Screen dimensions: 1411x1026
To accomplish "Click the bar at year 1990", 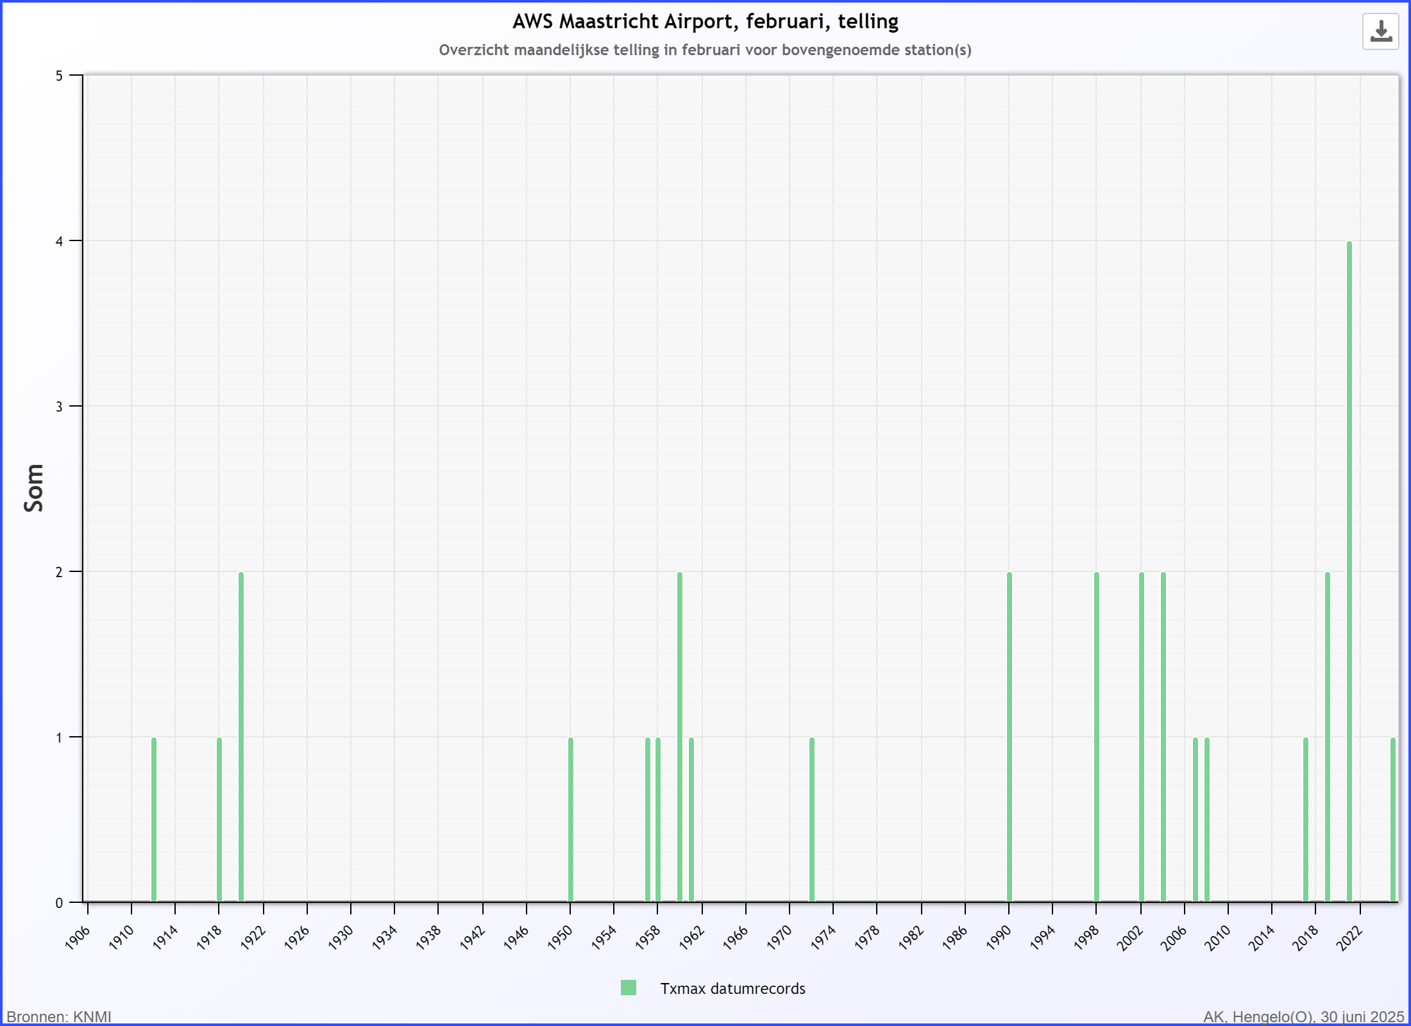I will click(1010, 737).
